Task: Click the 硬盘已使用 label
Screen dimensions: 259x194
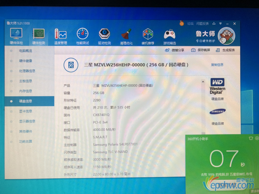Action: (72, 108)
